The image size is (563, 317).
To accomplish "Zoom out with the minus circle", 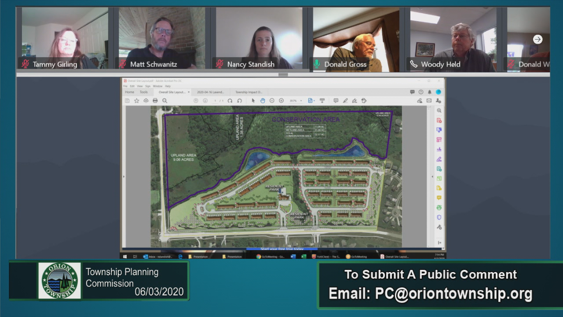I will click(272, 101).
